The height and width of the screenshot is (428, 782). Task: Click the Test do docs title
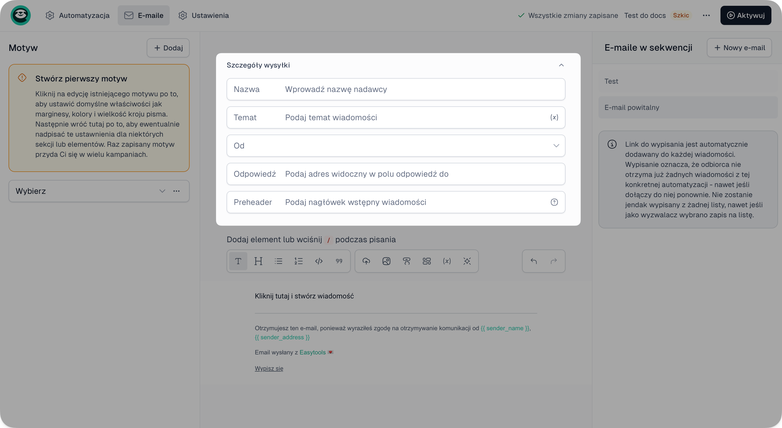click(x=645, y=15)
